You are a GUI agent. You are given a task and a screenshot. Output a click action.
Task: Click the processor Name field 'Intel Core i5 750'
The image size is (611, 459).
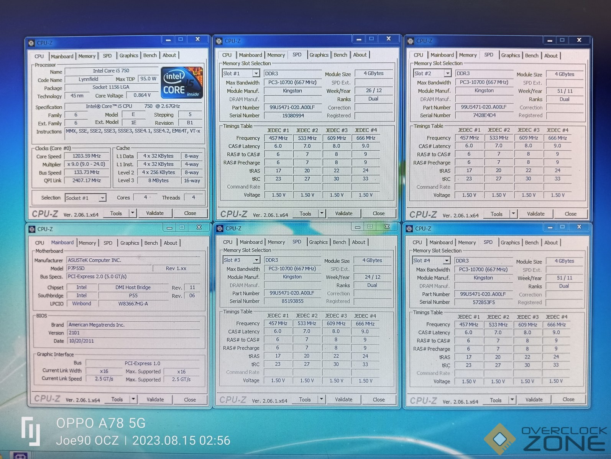pos(112,71)
